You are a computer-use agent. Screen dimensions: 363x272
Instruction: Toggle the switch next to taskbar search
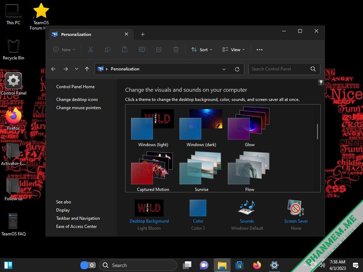88,265
